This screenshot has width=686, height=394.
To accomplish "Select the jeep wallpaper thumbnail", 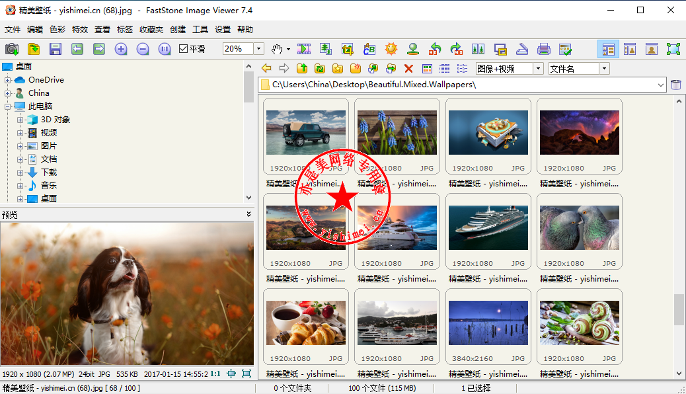I will pyautogui.click(x=306, y=132).
